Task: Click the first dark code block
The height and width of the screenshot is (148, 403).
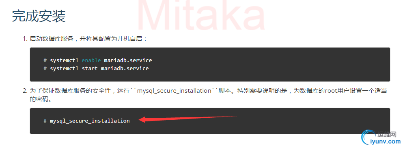Action: coord(210,64)
